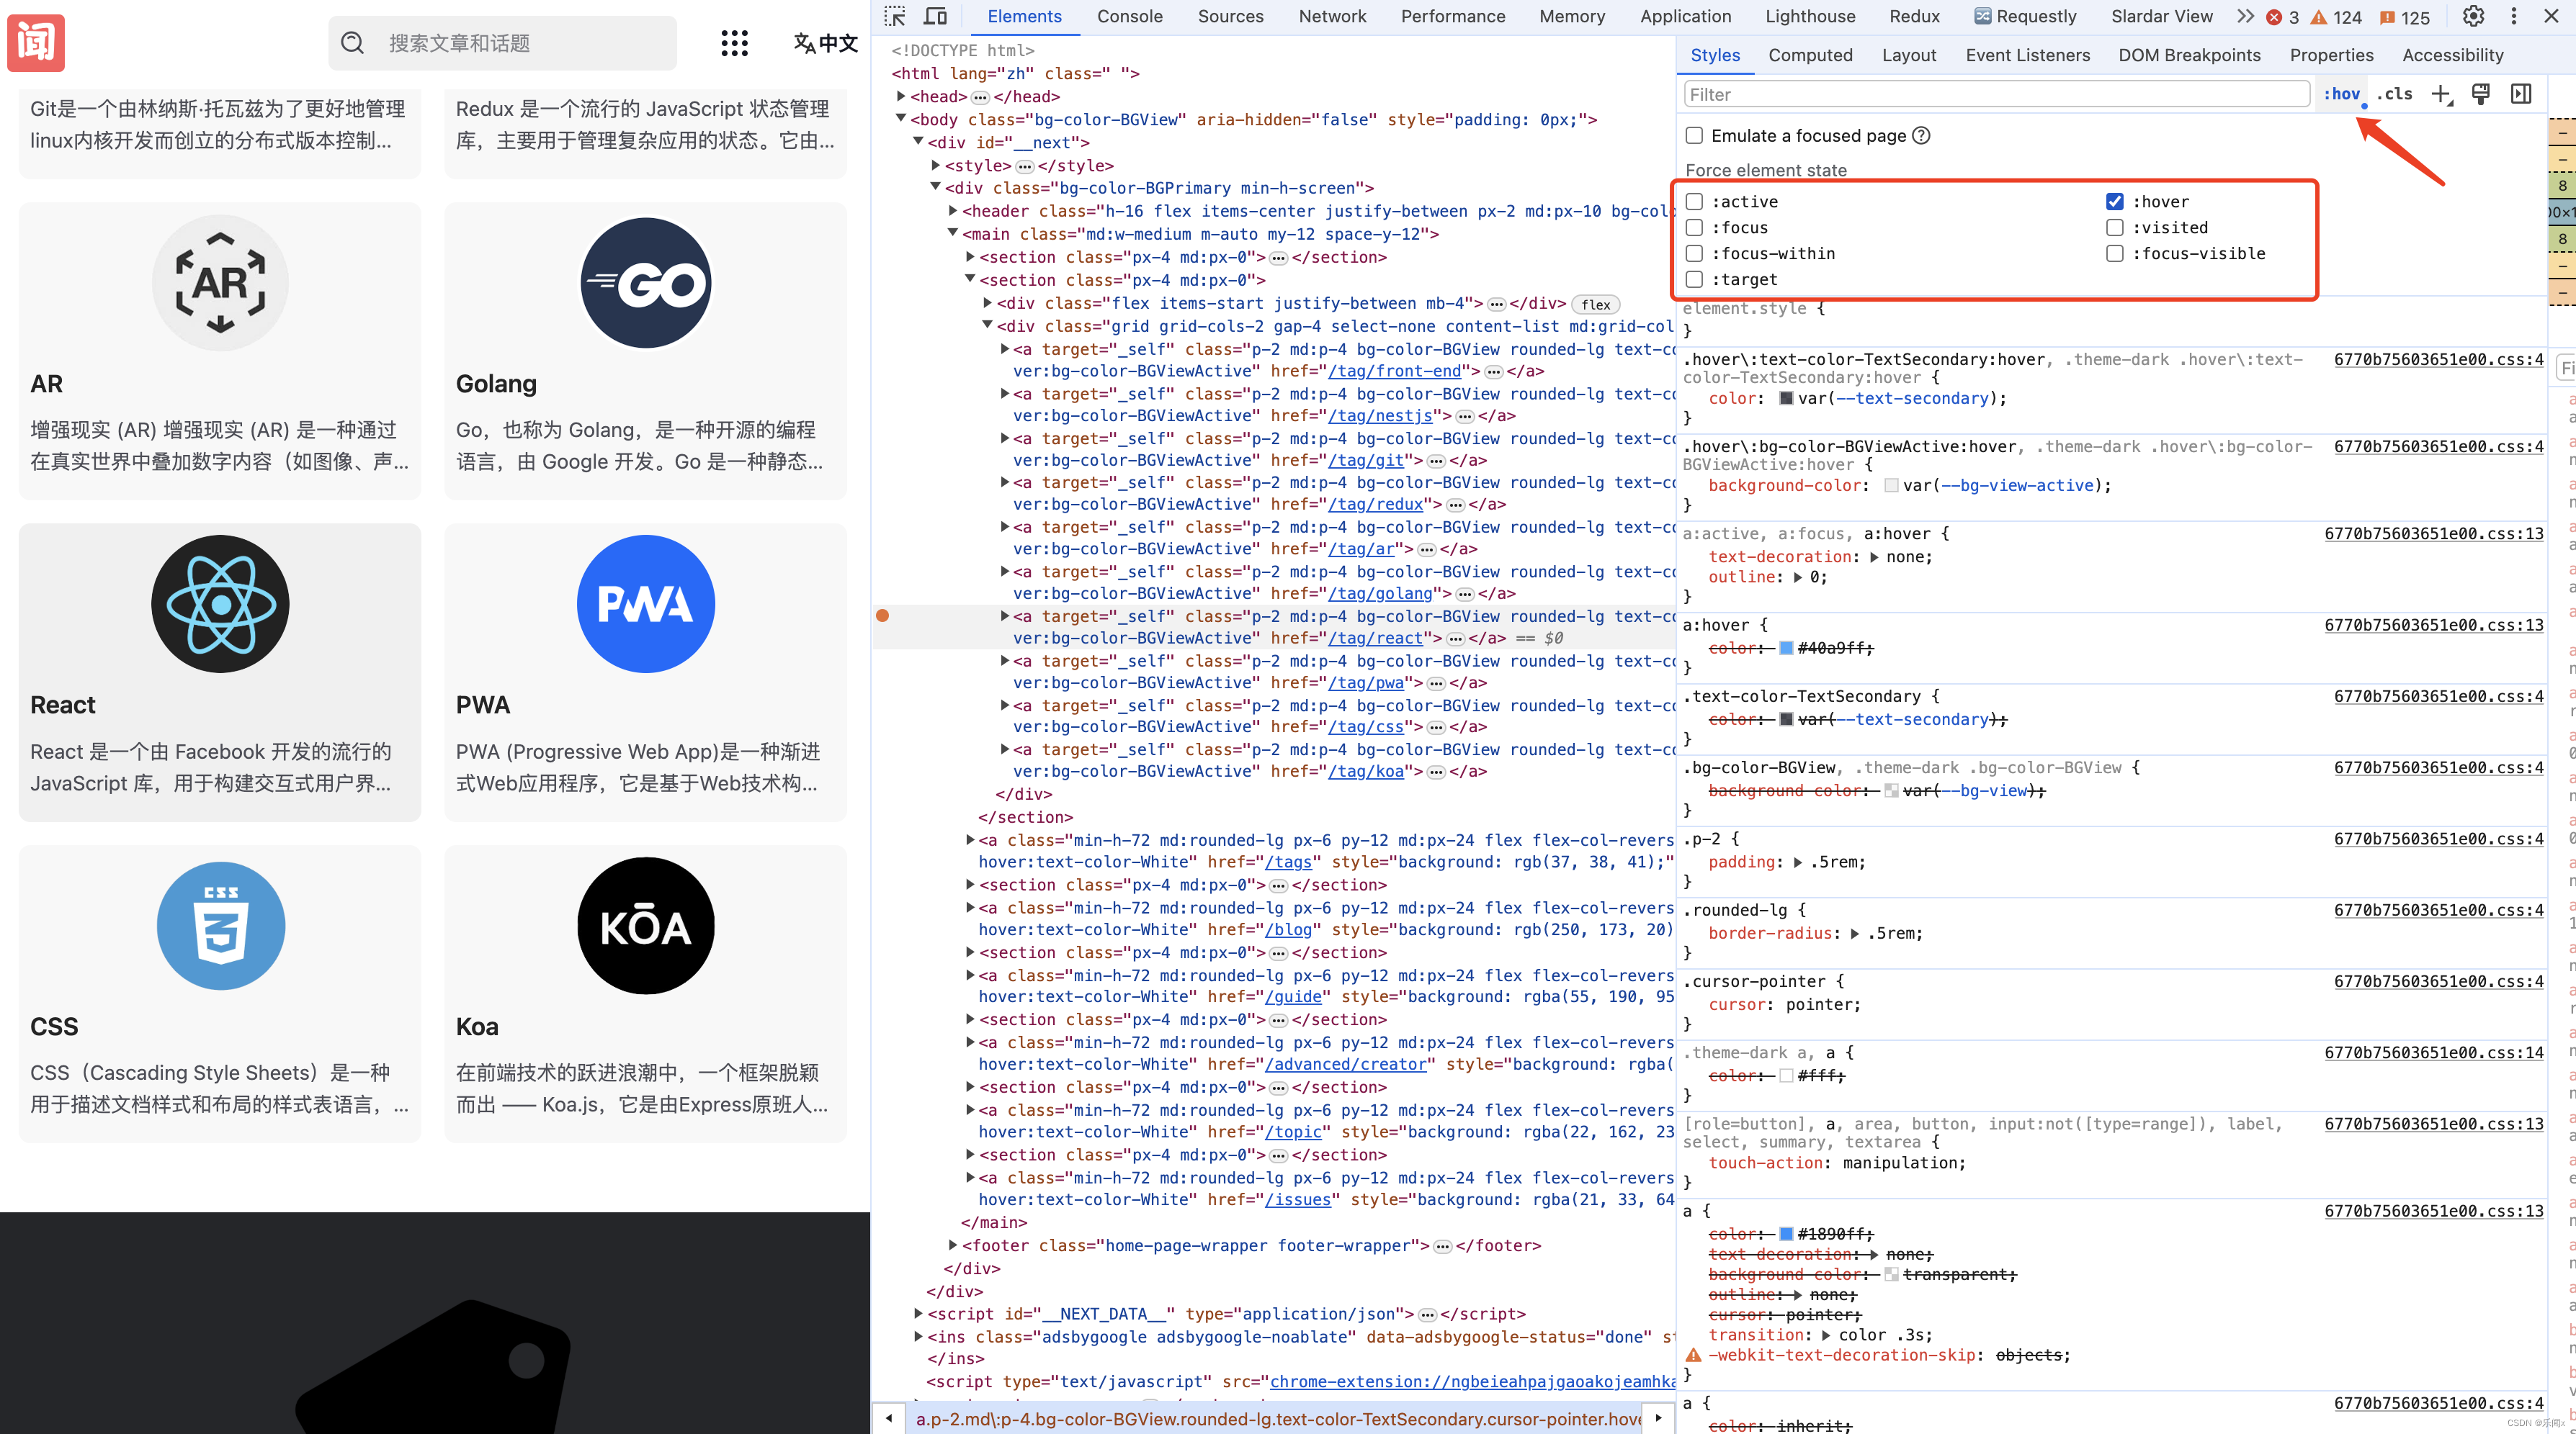The width and height of the screenshot is (2576, 1434).
Task: Open the Accessibility pane tab
Action: pyautogui.click(x=2452, y=55)
